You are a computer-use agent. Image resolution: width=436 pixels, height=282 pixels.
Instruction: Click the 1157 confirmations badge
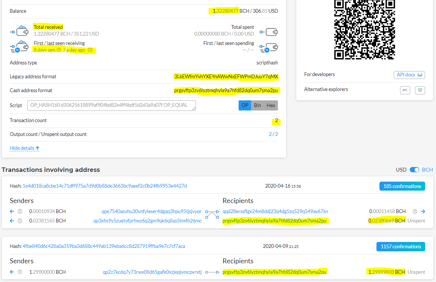coord(401,246)
